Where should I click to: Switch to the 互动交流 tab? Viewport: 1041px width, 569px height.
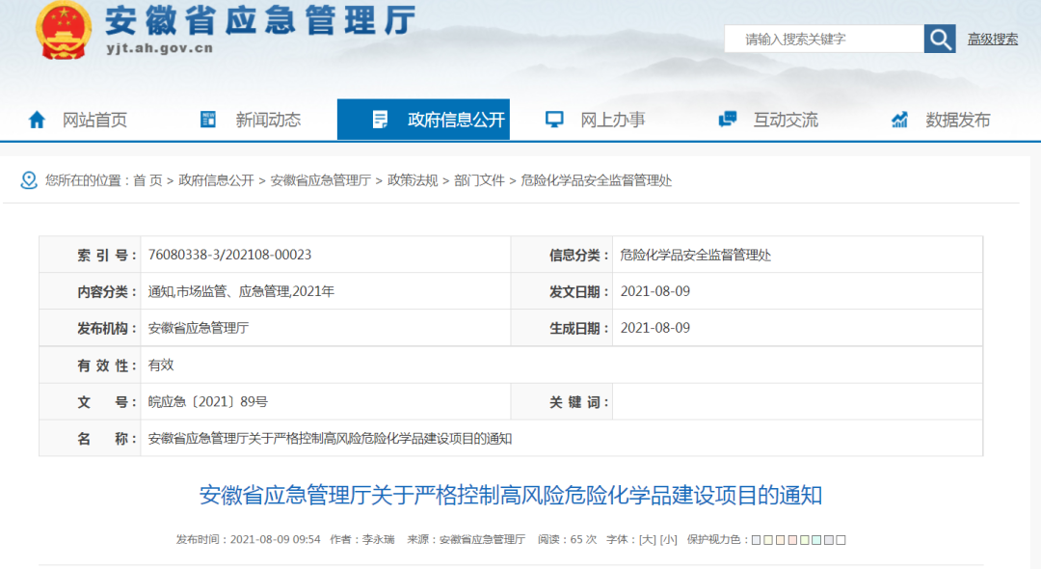pos(787,119)
